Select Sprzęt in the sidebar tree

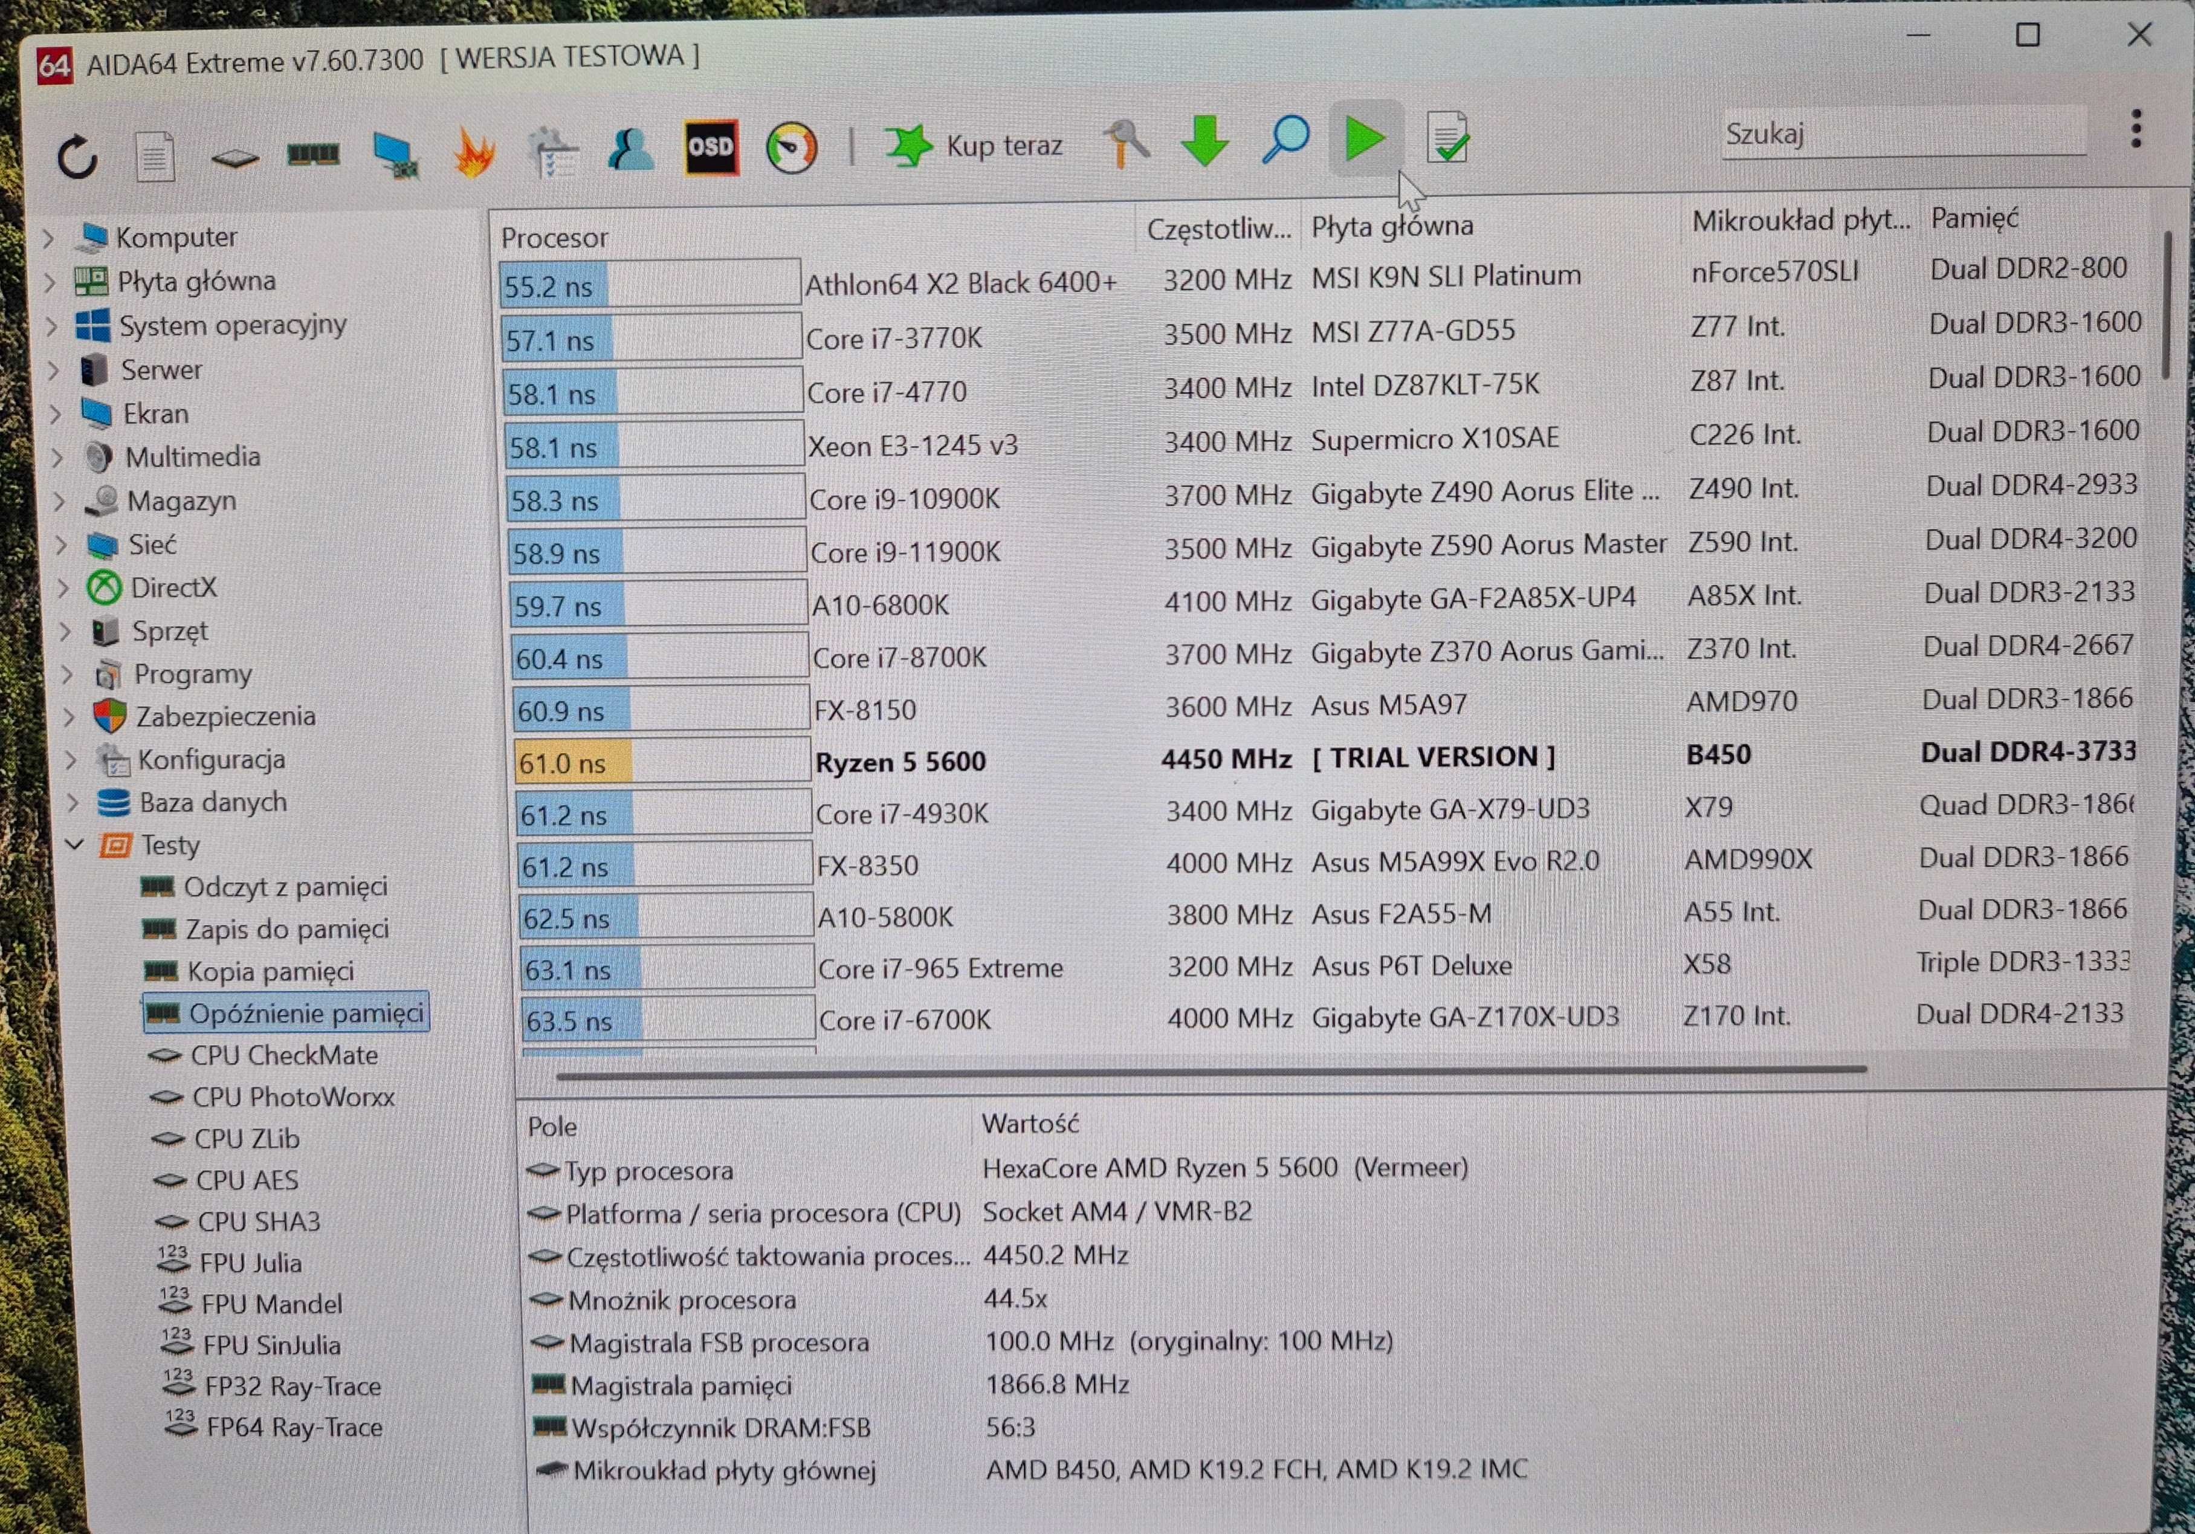(x=169, y=631)
